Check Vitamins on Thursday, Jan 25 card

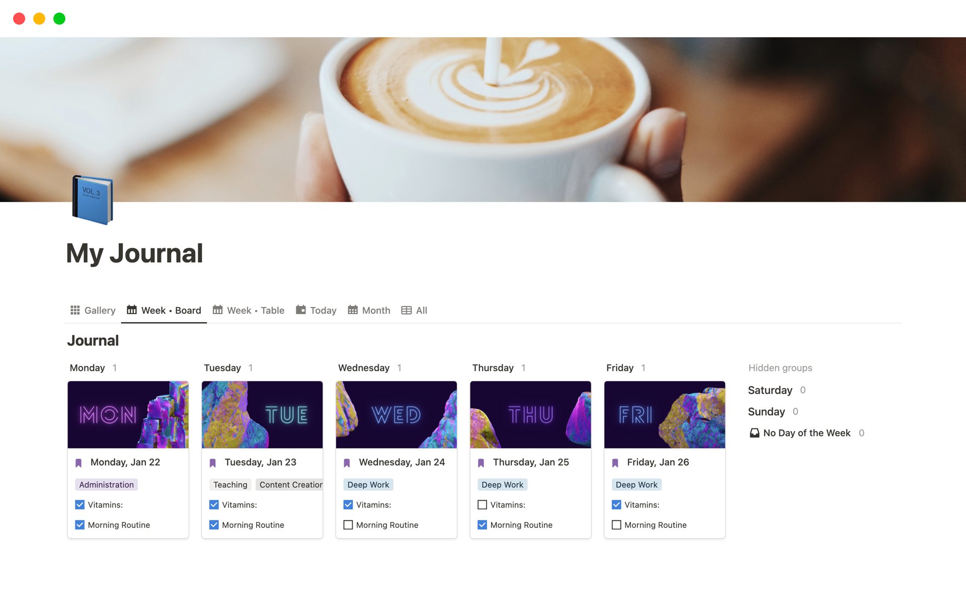point(482,504)
